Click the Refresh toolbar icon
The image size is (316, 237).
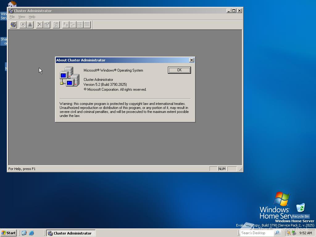pyautogui.click(x=56, y=25)
